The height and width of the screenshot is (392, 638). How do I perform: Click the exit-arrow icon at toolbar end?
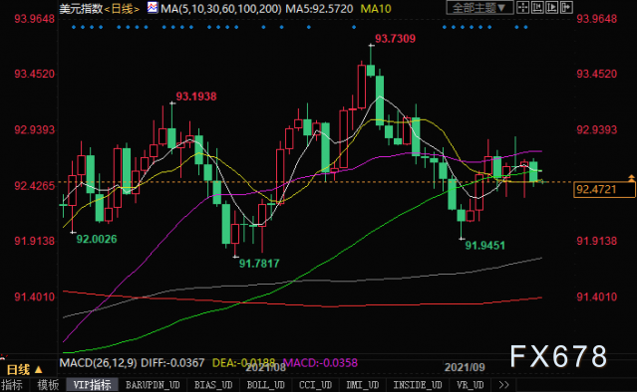(x=566, y=7)
